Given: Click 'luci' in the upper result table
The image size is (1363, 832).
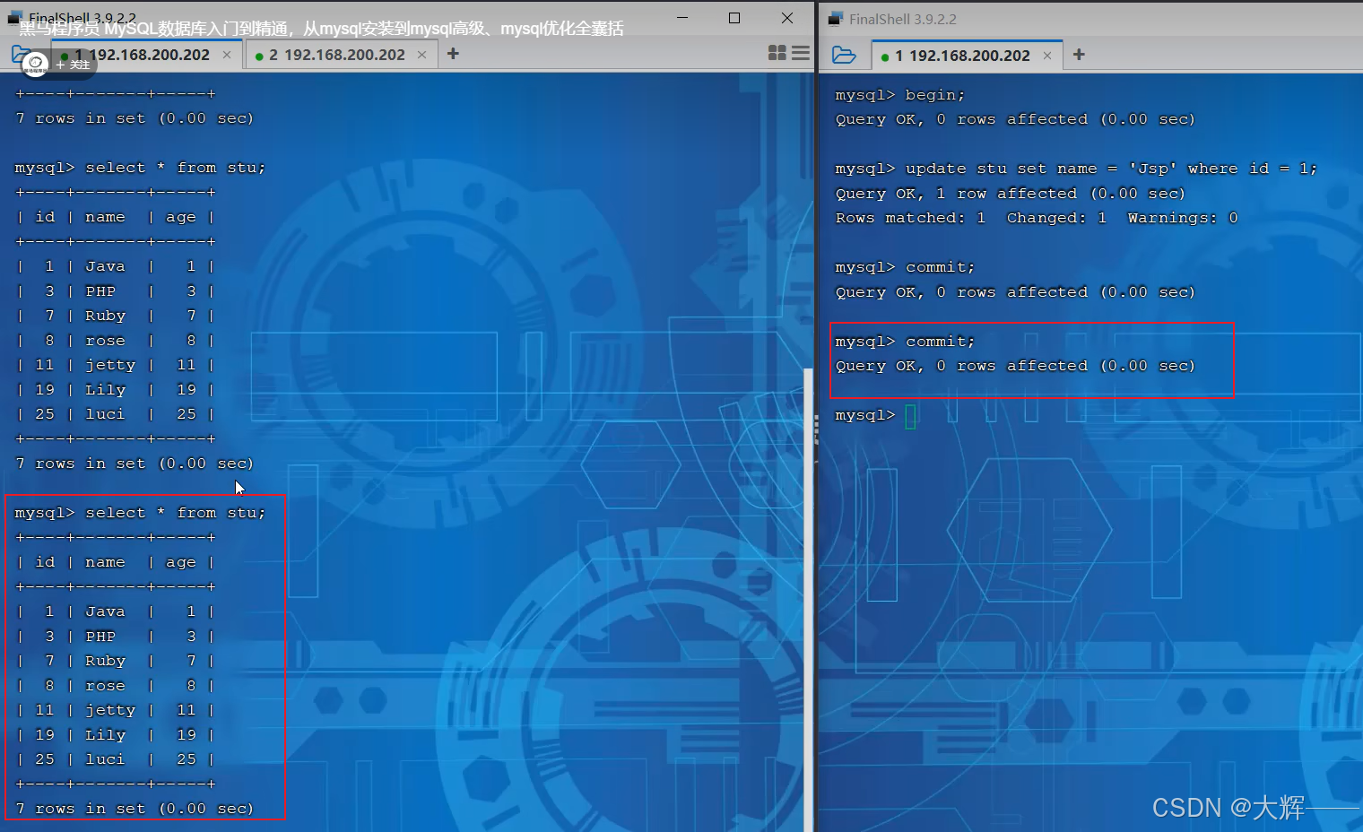Looking at the screenshot, I should click(x=105, y=414).
